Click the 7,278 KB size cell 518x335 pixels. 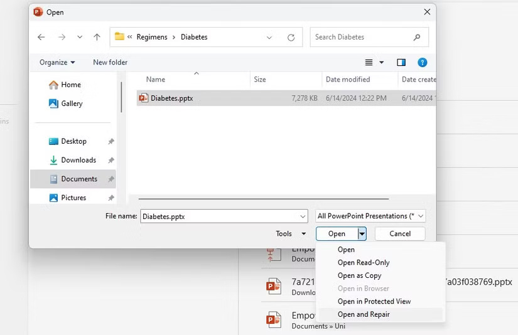[x=305, y=98]
